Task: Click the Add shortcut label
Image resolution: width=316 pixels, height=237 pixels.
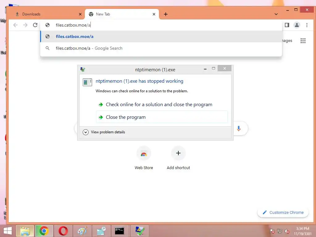Action: tap(178, 168)
